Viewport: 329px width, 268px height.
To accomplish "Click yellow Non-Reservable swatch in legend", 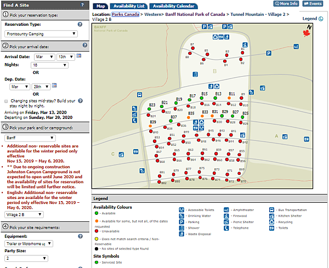I will point(97,239).
